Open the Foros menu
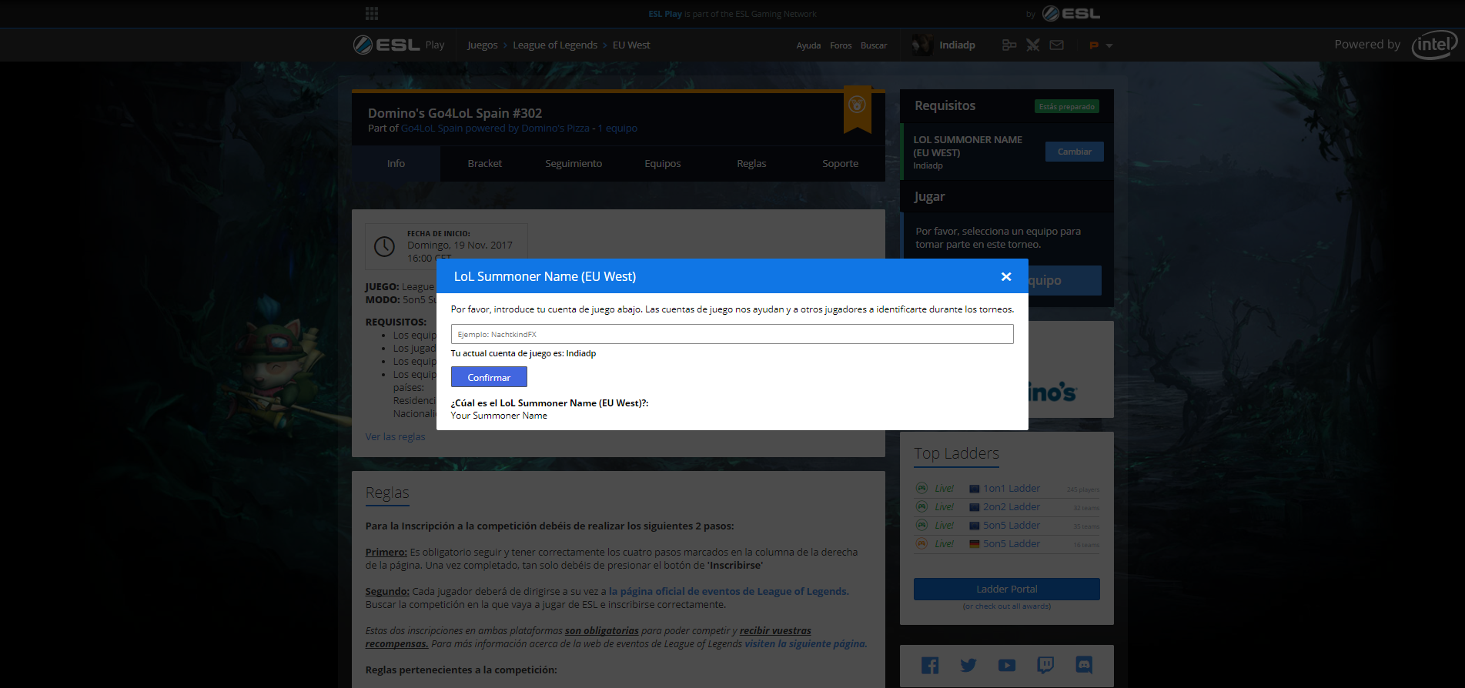Image resolution: width=1465 pixels, height=688 pixels. (x=841, y=45)
